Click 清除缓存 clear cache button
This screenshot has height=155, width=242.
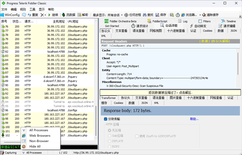click(x=211, y=15)
